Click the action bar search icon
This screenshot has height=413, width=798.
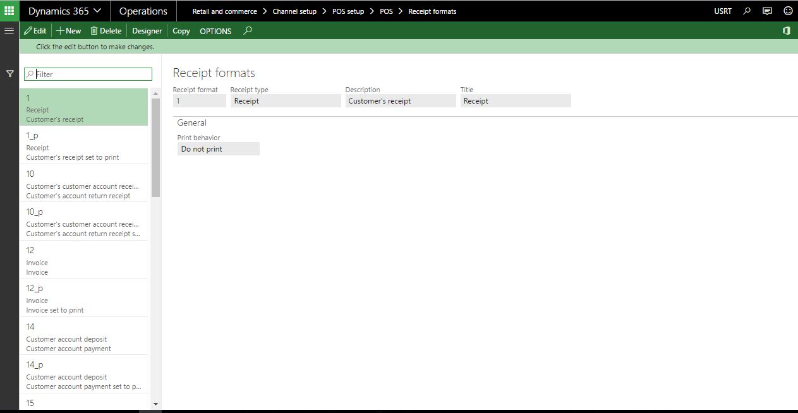pos(248,30)
